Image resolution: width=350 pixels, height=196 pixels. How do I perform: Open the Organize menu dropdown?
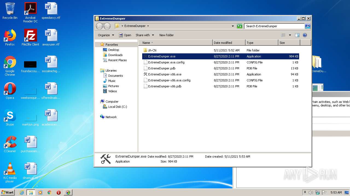coord(106,35)
